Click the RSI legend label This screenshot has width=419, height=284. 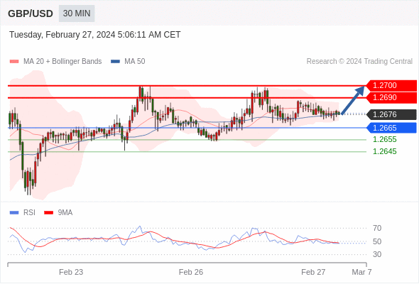[29, 213]
